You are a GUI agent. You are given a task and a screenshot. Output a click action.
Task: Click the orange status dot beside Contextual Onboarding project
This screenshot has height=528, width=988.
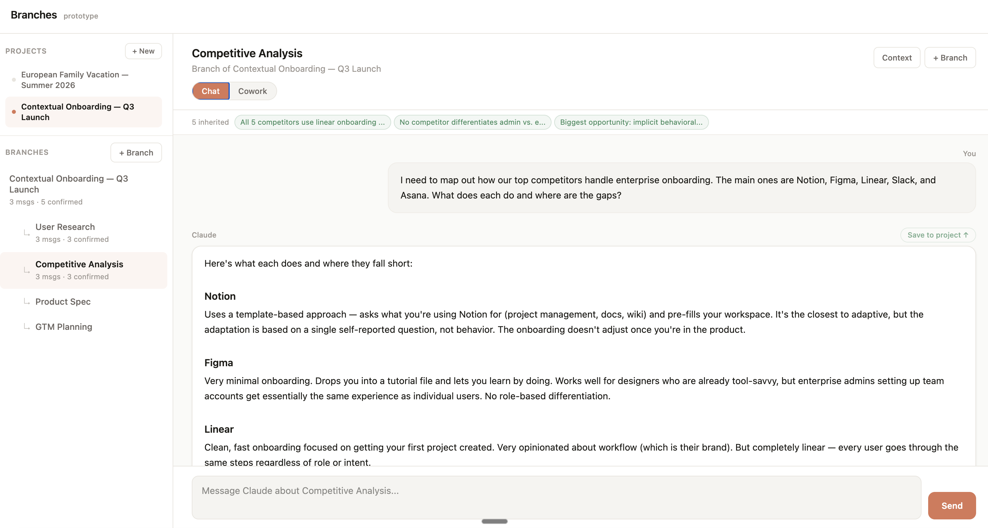point(14,112)
